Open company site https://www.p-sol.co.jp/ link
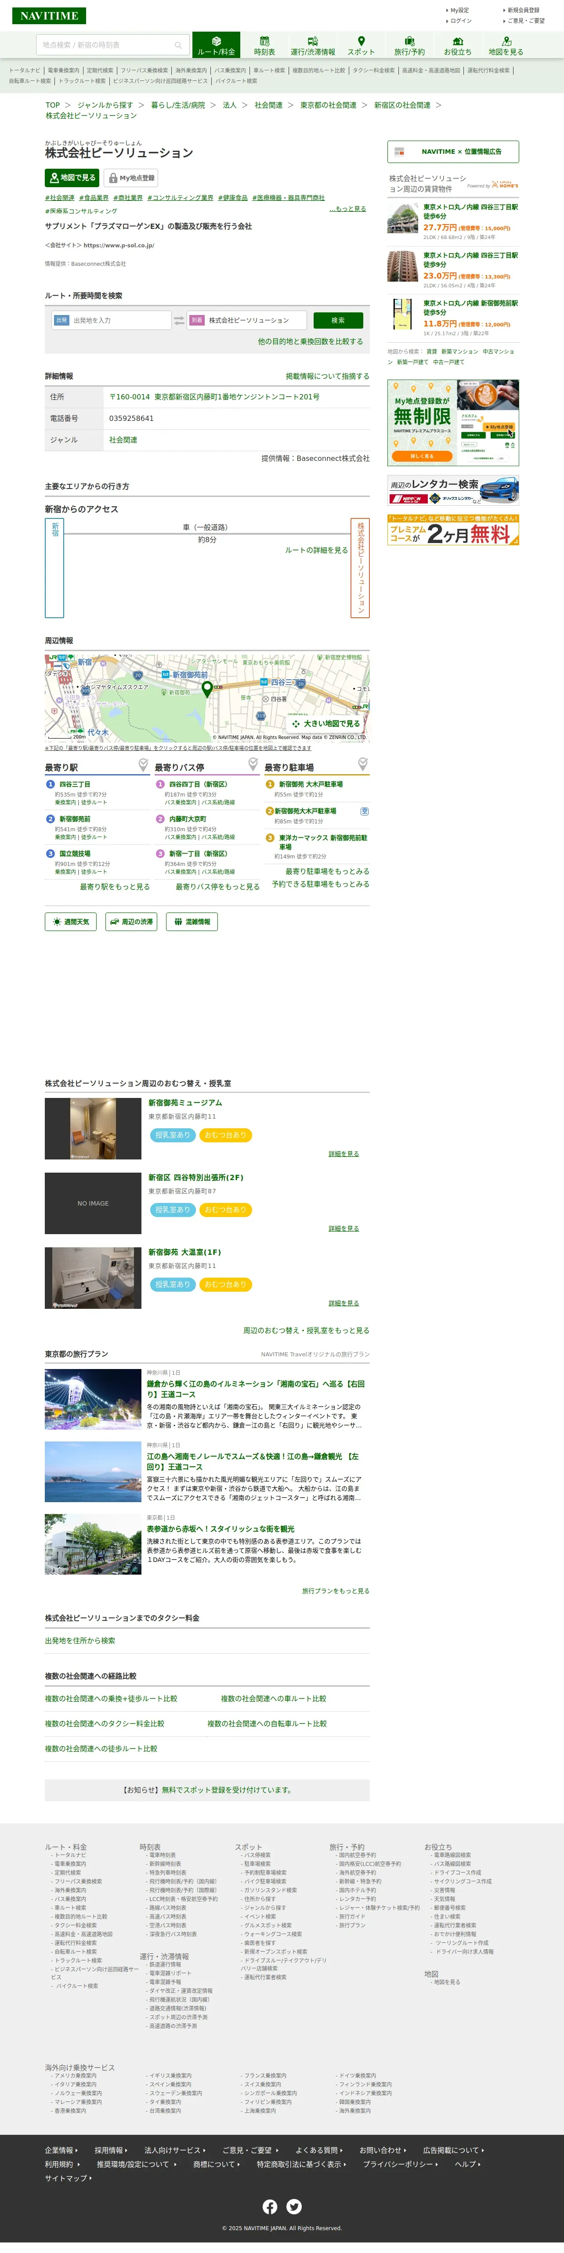This screenshot has height=2253, width=564. pos(118,246)
